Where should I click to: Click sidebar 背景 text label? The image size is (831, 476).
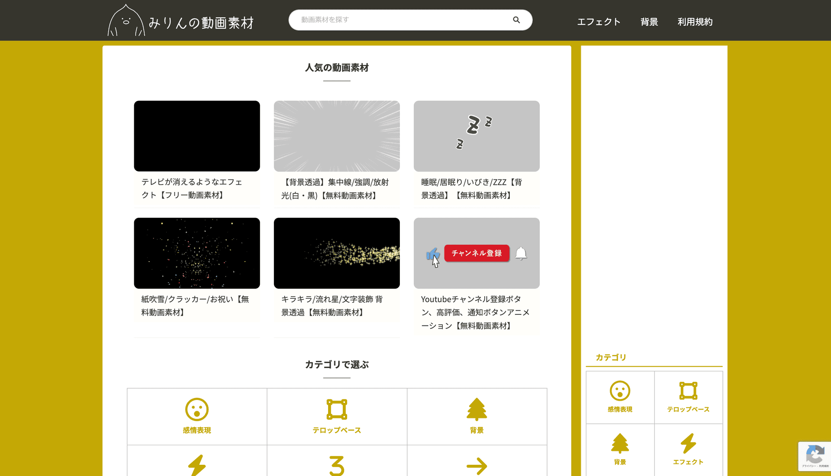point(620,462)
